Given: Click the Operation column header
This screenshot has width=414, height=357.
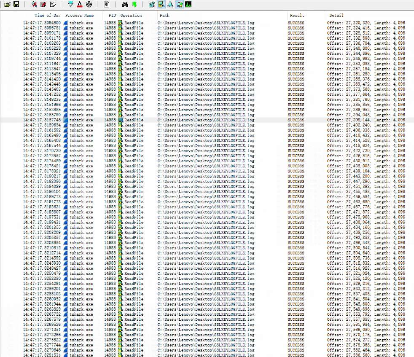Looking at the screenshot, I should (x=131, y=15).
